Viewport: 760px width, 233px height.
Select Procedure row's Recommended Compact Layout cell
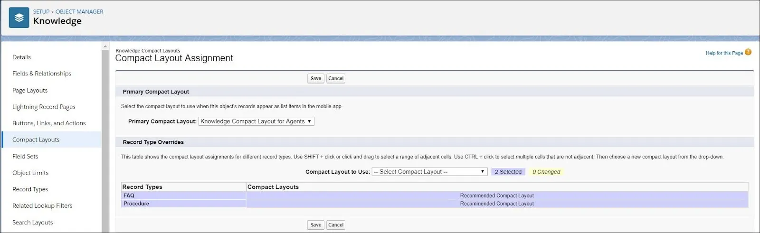pos(497,204)
